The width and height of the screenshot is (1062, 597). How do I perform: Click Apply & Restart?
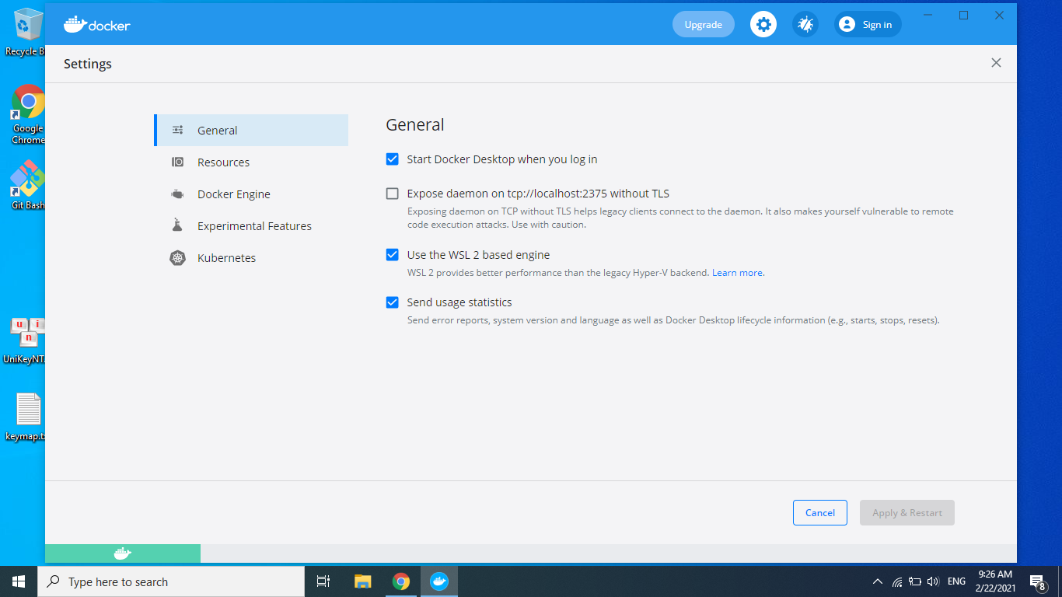tap(907, 512)
